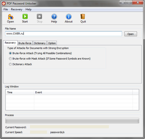Click the 'Log Window' group label
145x139 pixels.
[x=12, y=86]
